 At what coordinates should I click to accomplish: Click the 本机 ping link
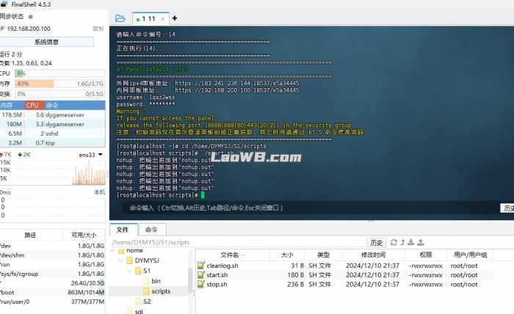point(100,192)
